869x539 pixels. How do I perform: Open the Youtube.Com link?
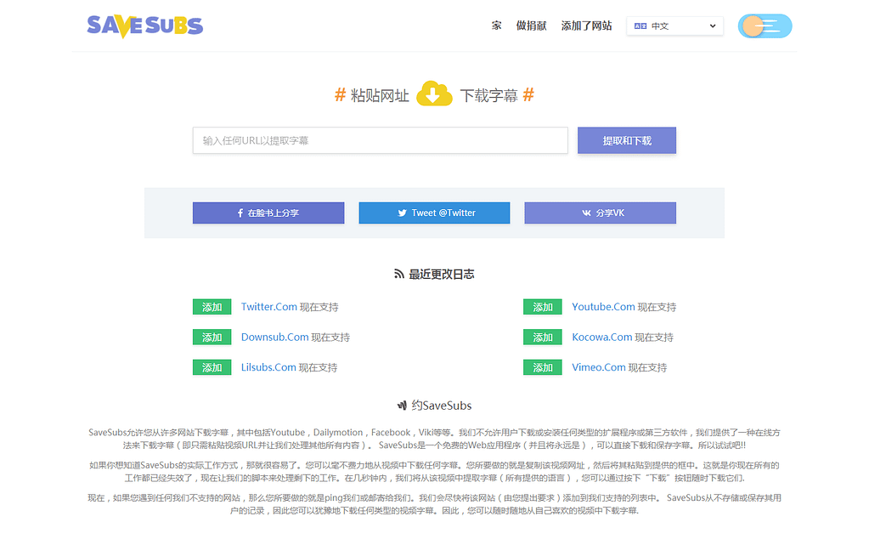(603, 307)
